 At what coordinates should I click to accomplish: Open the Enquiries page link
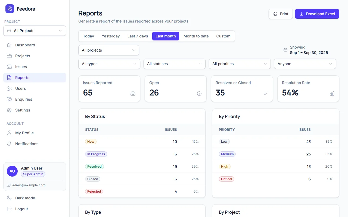pyautogui.click(x=35, y=99)
